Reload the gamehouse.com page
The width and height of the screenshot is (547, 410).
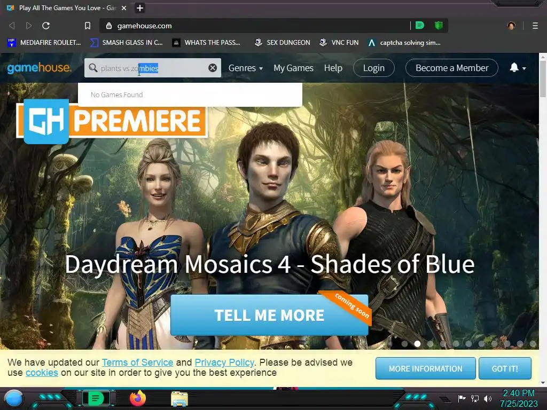(46, 26)
